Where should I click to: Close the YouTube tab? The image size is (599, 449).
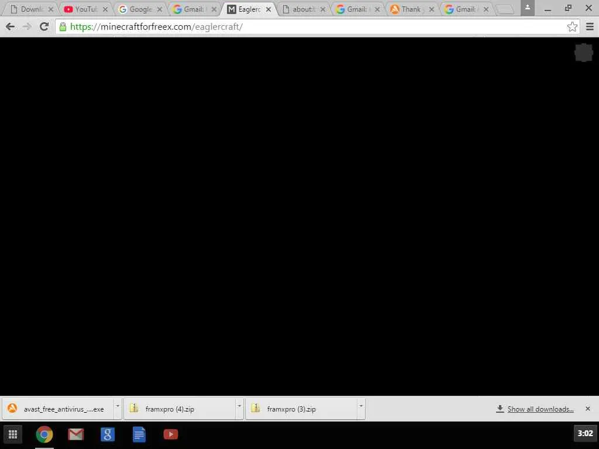pos(105,9)
